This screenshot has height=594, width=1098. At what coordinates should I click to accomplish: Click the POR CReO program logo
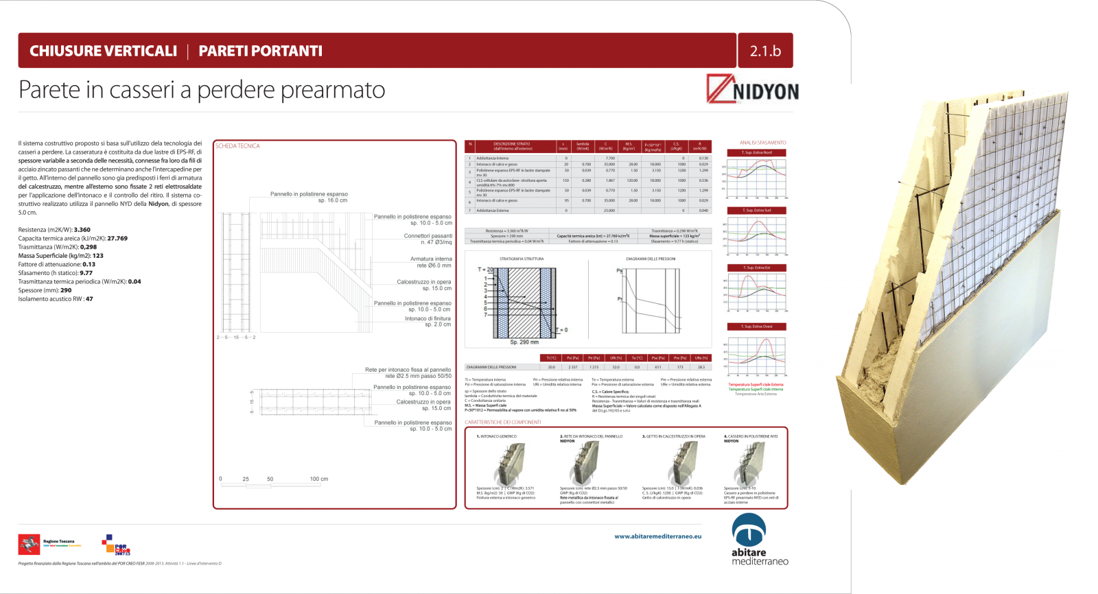point(116,545)
